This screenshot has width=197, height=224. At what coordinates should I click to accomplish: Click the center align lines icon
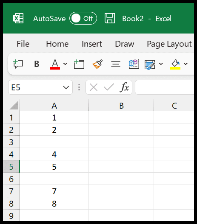(116, 64)
